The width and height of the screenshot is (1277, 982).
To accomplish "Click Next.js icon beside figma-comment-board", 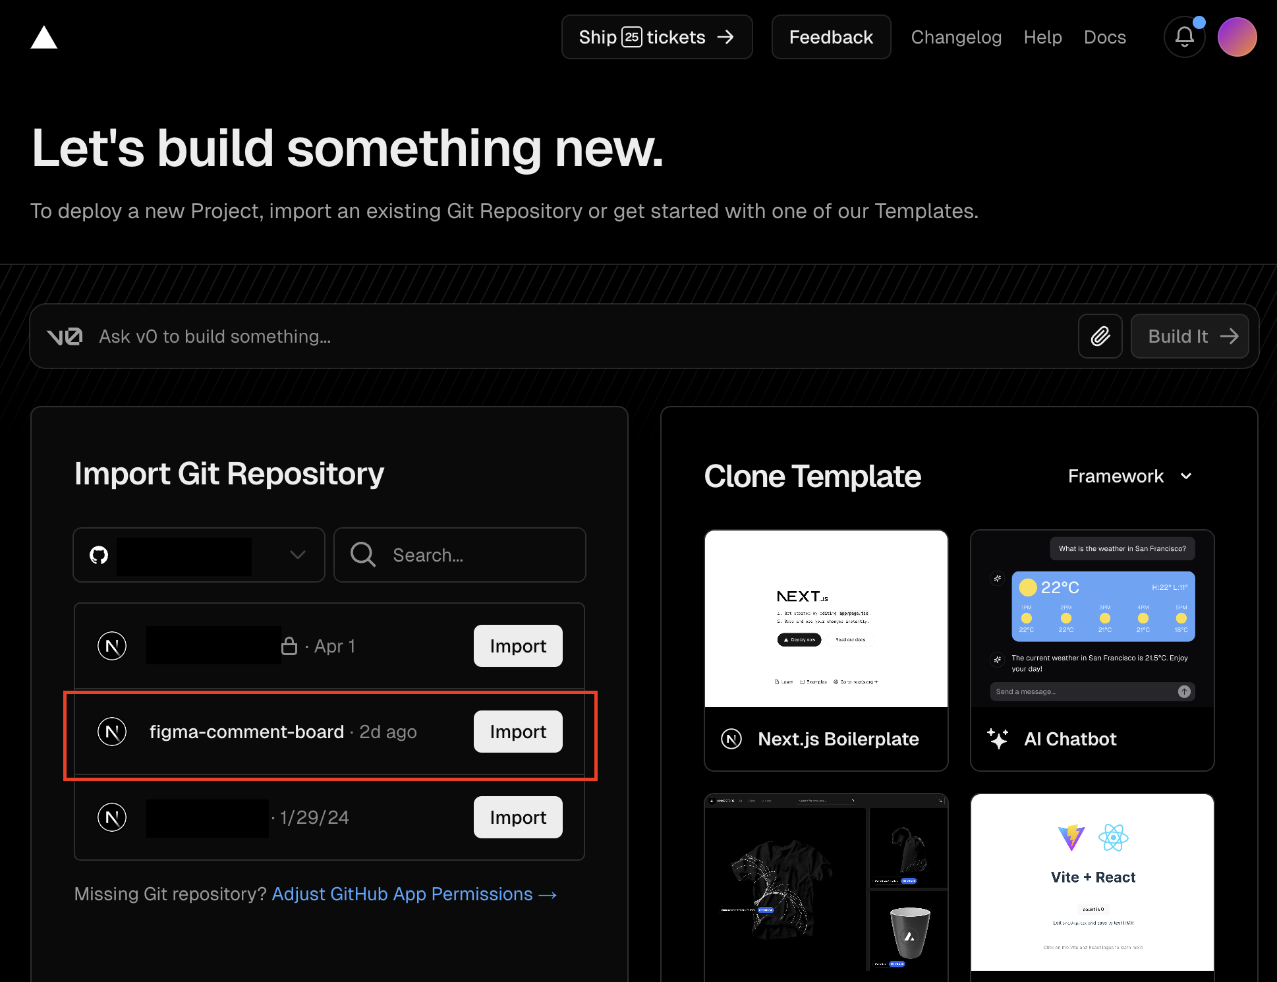I will (x=112, y=732).
